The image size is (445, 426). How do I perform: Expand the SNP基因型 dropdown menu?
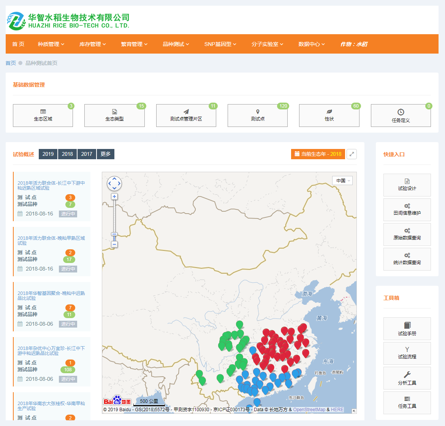click(x=220, y=44)
